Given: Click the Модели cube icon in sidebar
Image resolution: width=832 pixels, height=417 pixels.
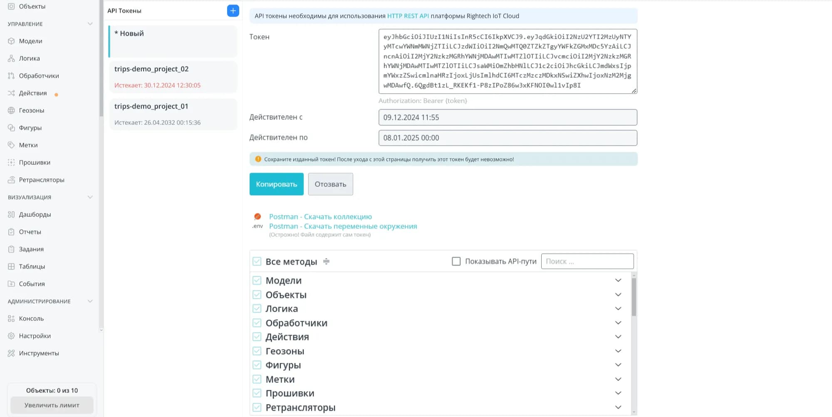Looking at the screenshot, I should coord(11,41).
